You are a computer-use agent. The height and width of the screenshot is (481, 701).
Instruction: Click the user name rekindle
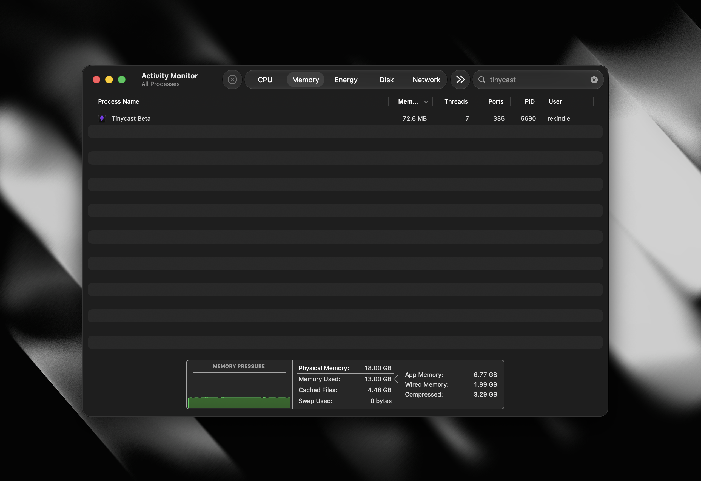point(558,118)
